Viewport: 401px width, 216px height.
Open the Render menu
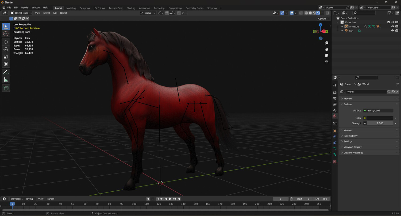[x=25, y=7]
